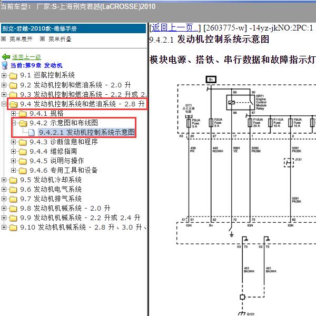Select 9.4.2 示意图和布线图 tree item

[64, 123]
